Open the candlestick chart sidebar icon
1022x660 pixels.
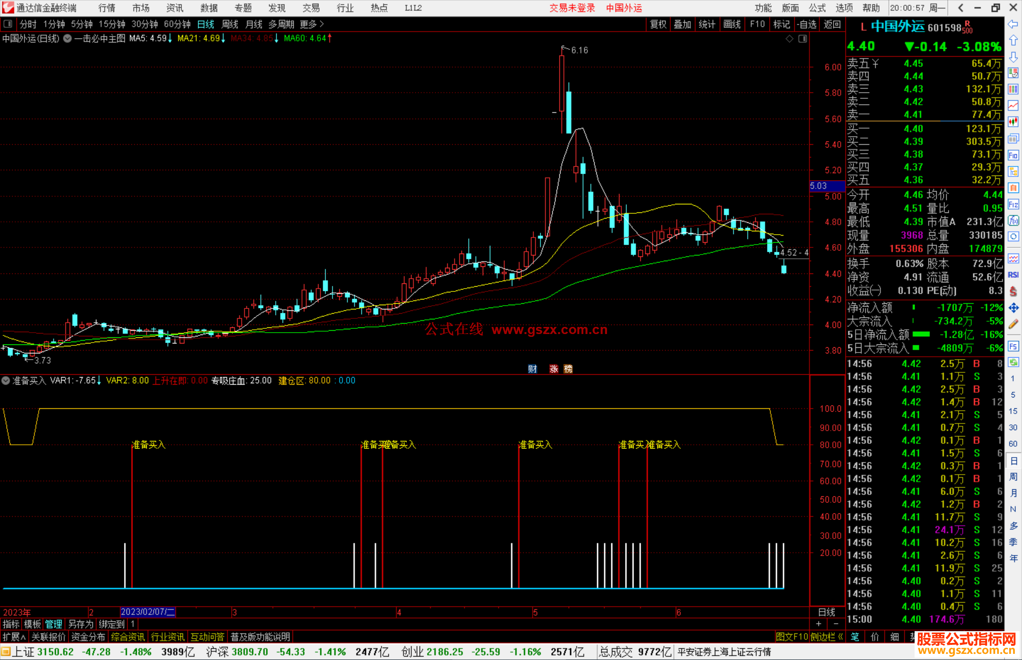pos(1013,122)
